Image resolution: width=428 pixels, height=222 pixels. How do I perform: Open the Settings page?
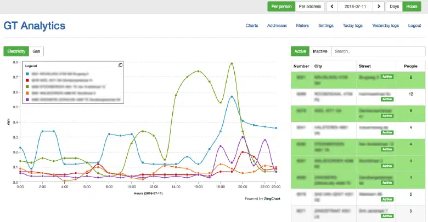[x=326, y=26]
